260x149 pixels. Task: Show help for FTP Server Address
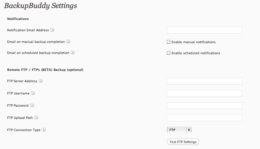(x=41, y=81)
